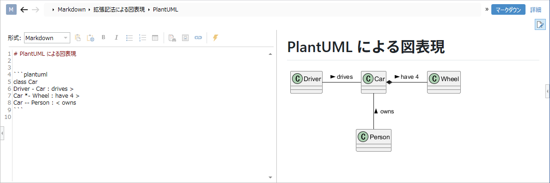Go back with the left arrow
The image size is (550, 183).
click(x=24, y=10)
